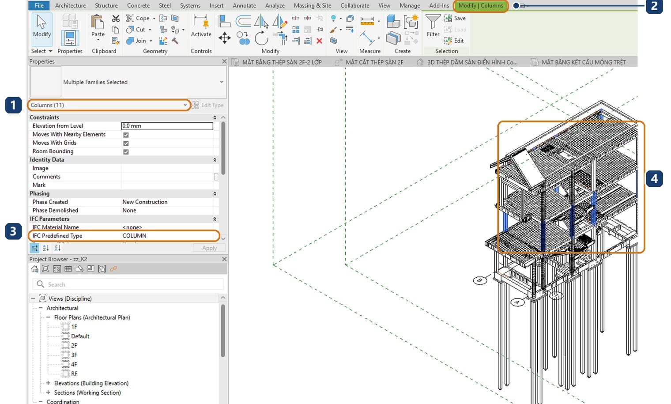This screenshot has height=404, width=671.
Task: Expand Sections (Working Section) node
Action: [48, 393]
